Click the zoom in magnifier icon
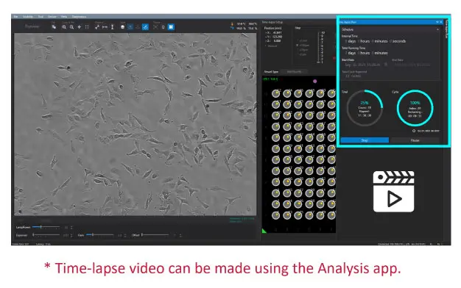Viewport: 461px width, 288px height. pyautogui.click(x=64, y=27)
